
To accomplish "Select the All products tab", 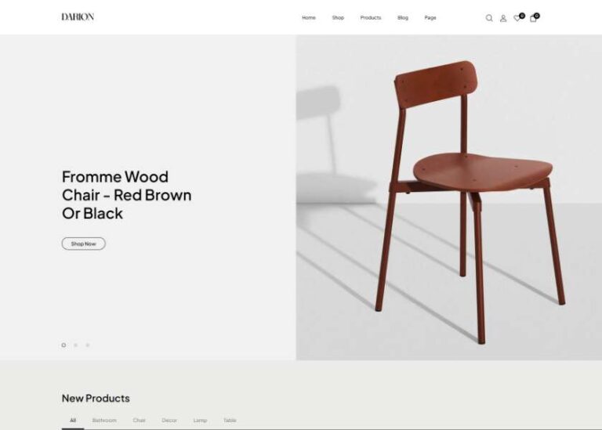I will pyautogui.click(x=73, y=421).
